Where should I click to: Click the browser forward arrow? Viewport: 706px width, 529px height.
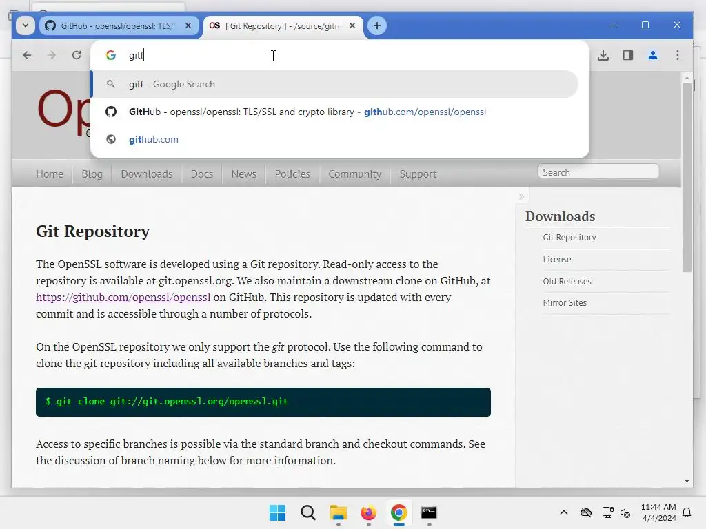click(52, 55)
